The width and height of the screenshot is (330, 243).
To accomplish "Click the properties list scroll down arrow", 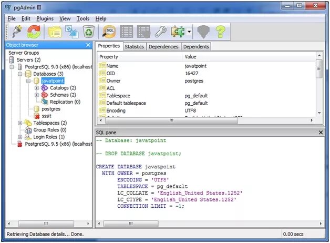I will pyautogui.click(x=319, y=113).
